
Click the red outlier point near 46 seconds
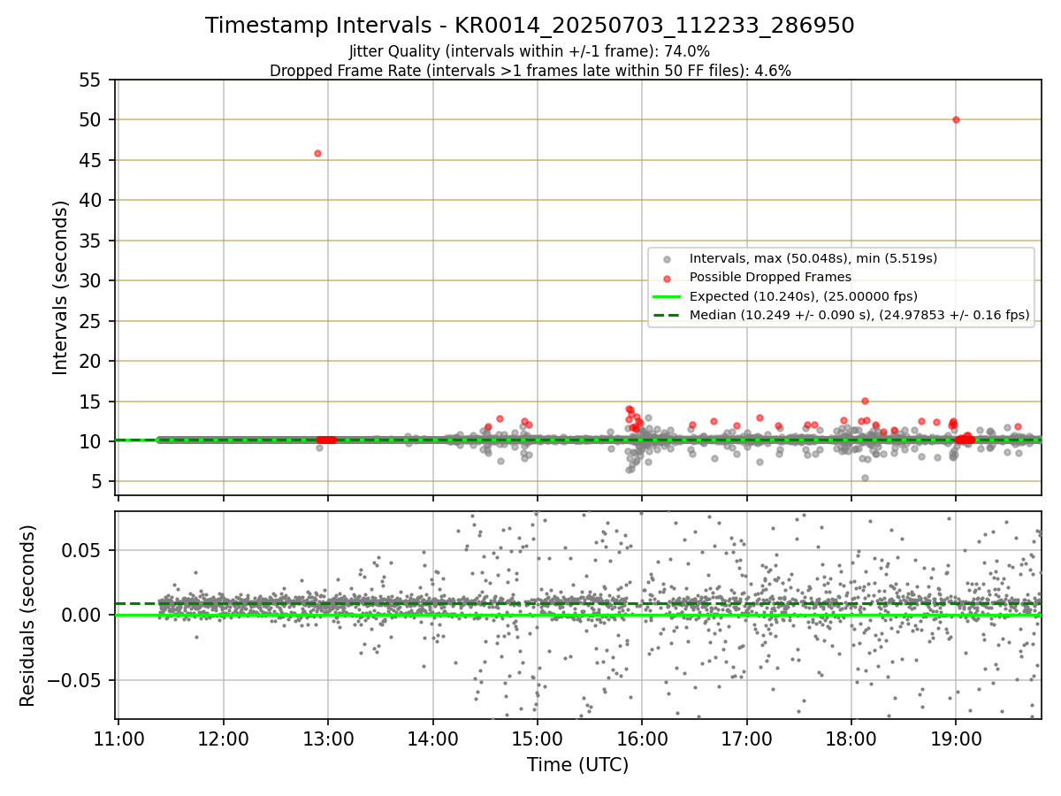coord(317,153)
